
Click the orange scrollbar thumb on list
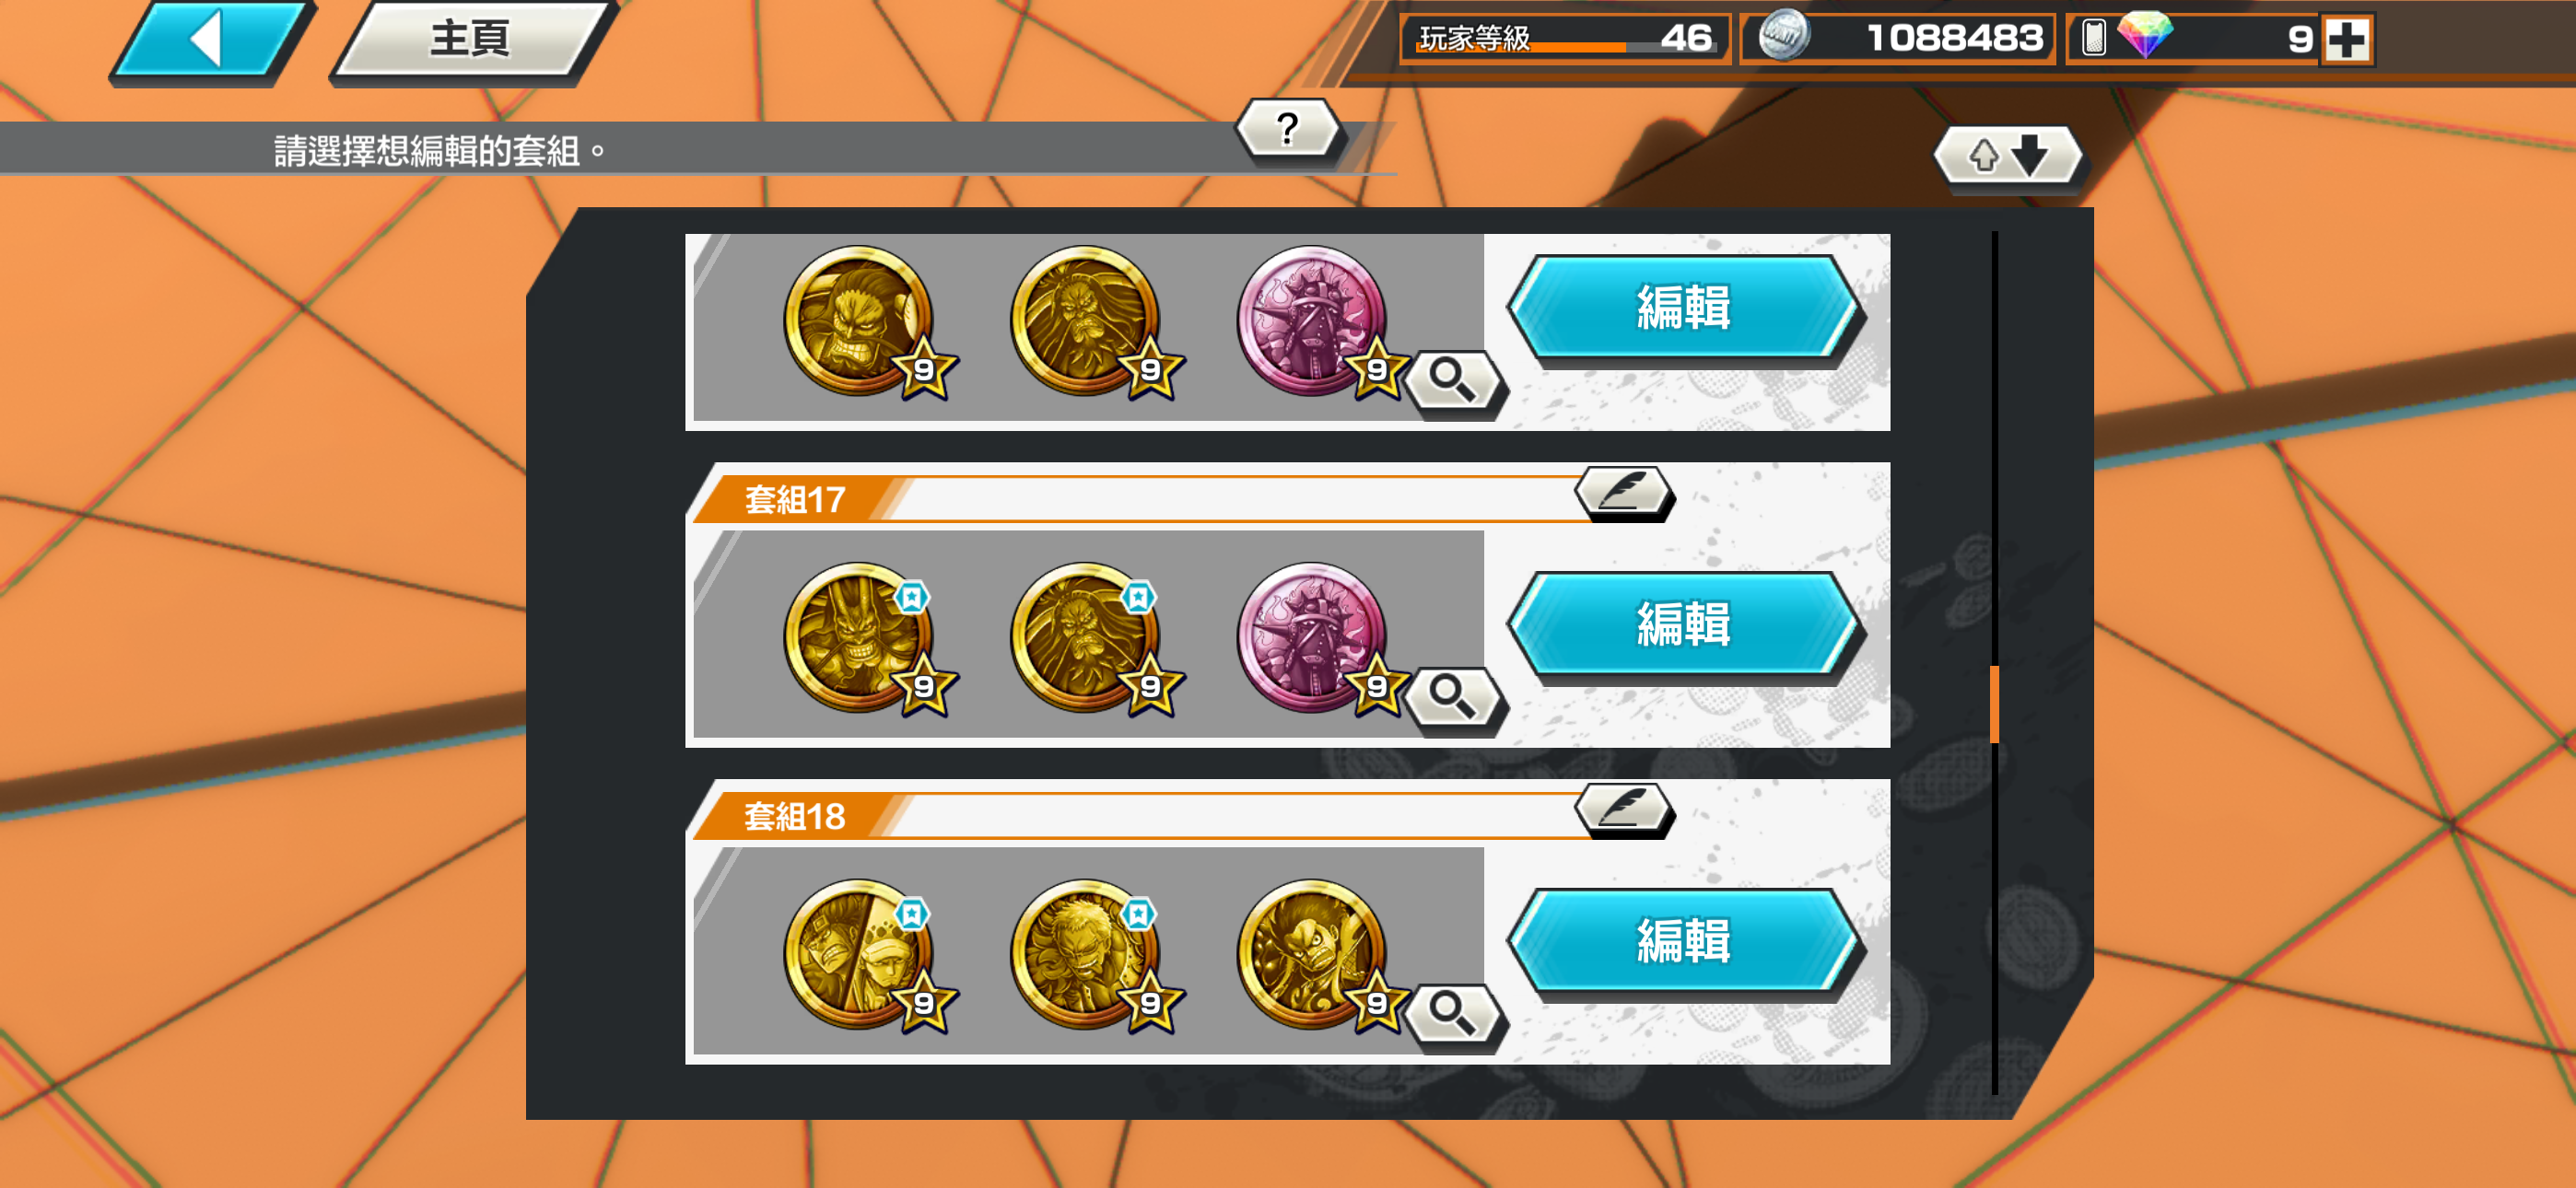click(x=1994, y=704)
